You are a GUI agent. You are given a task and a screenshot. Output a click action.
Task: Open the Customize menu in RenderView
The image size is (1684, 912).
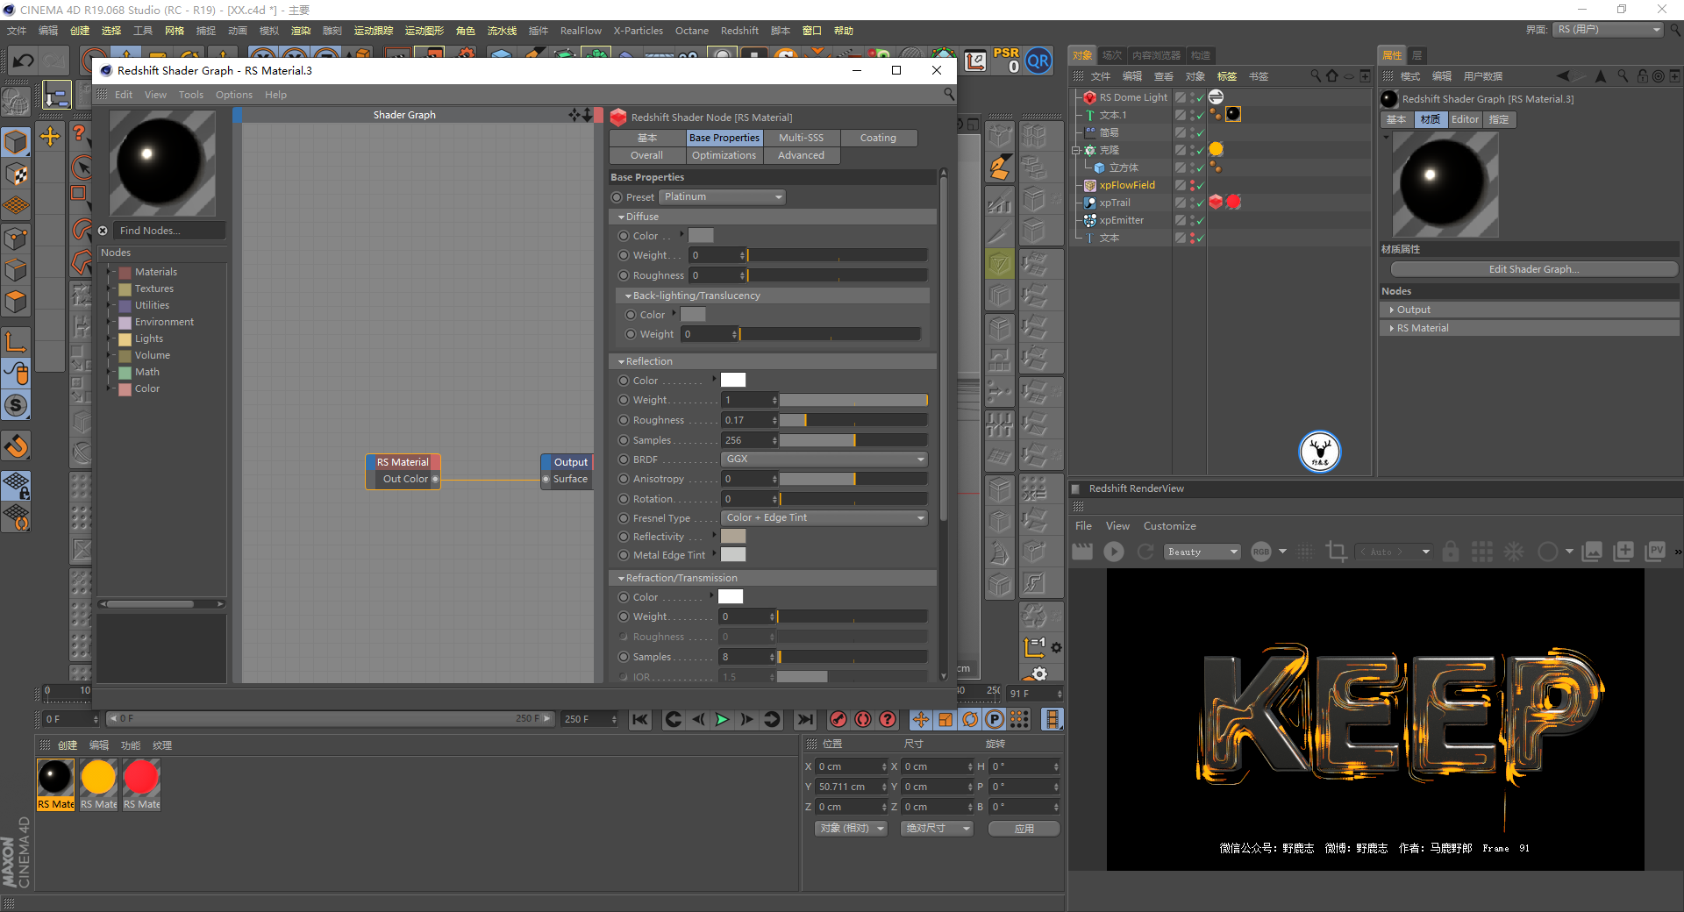point(1169,526)
